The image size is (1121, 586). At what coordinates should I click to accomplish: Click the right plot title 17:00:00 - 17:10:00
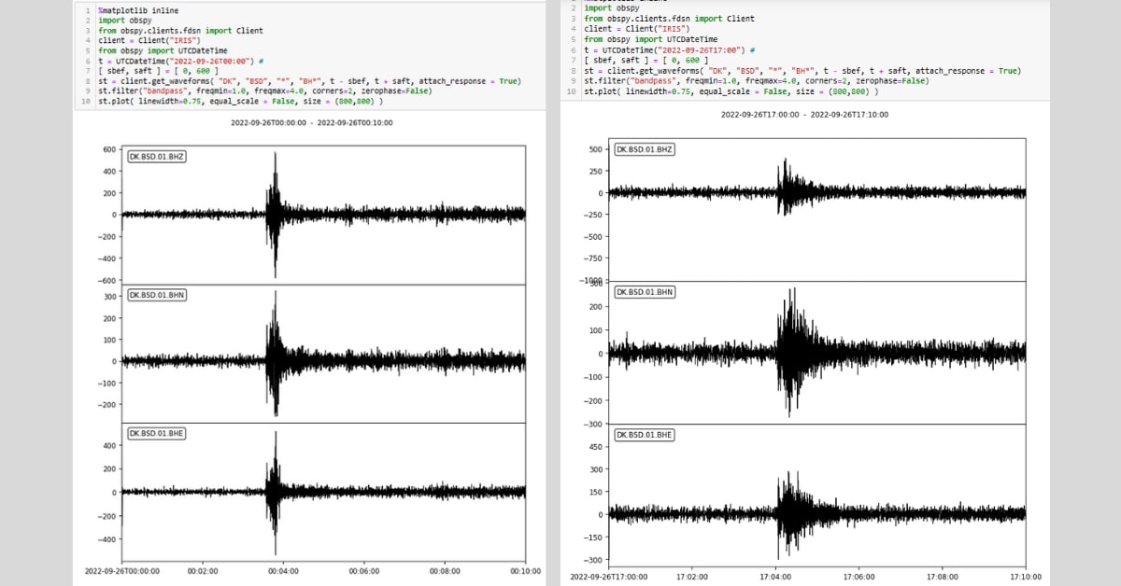click(x=804, y=115)
